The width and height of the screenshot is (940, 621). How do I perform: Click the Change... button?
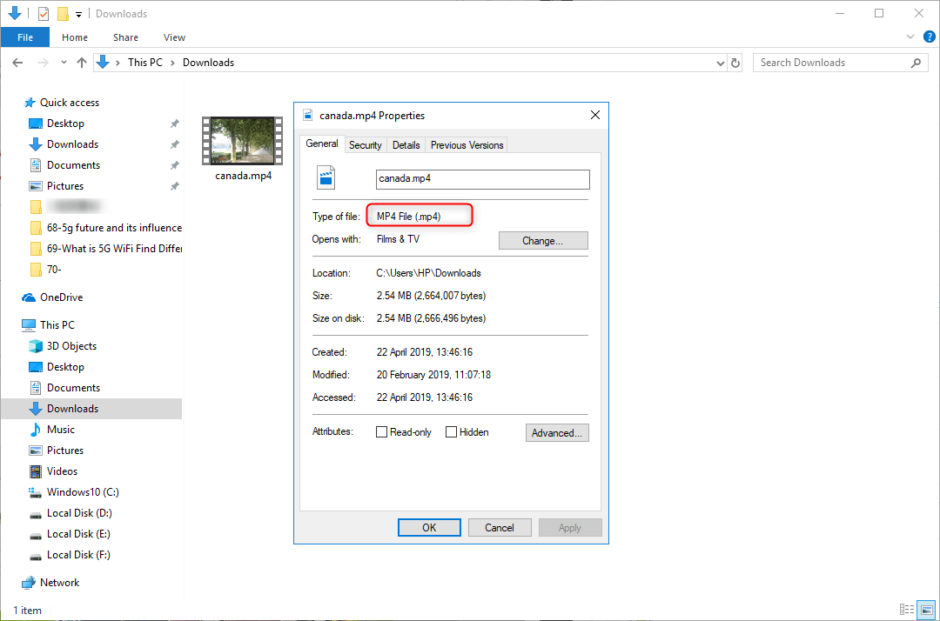(x=543, y=241)
